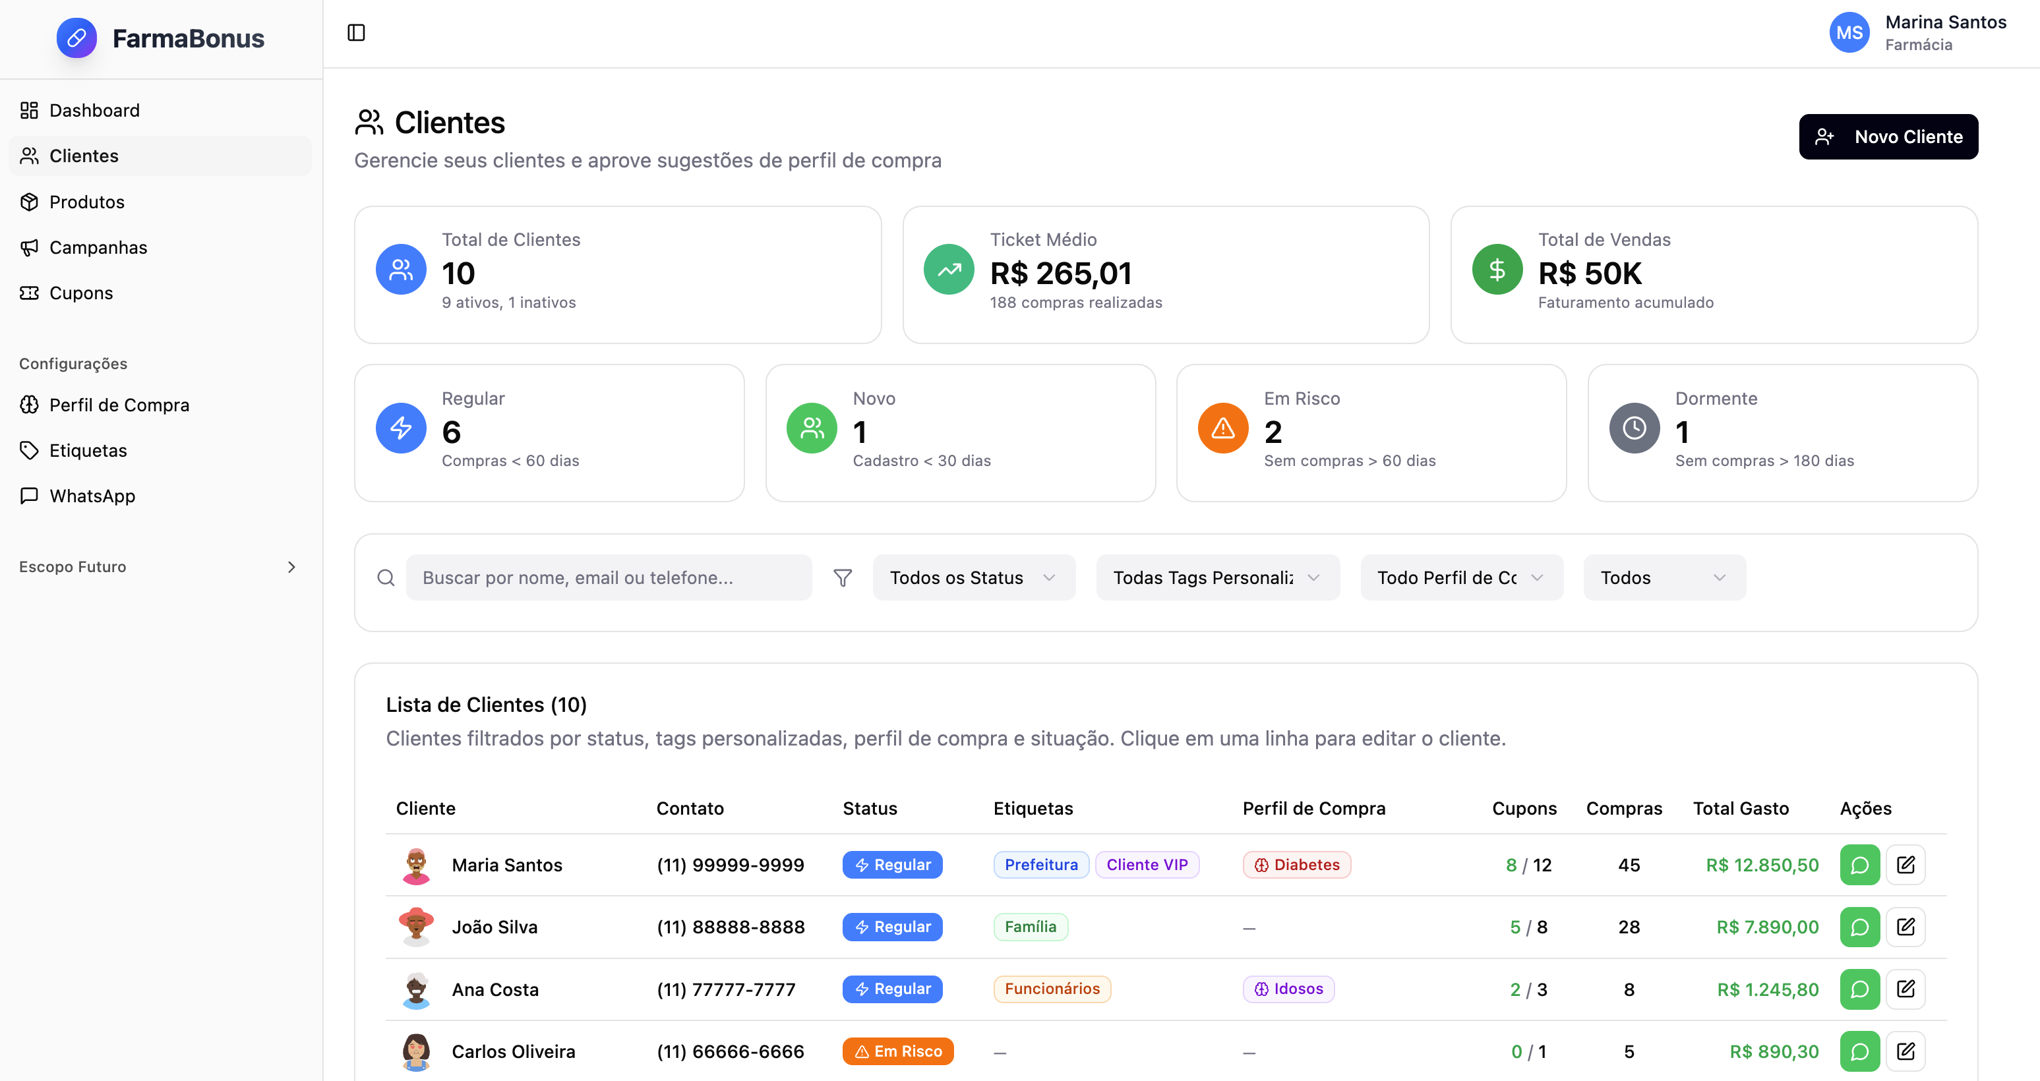The width and height of the screenshot is (2040, 1081).
Task: Click Família tag for João Silva
Action: point(1031,927)
